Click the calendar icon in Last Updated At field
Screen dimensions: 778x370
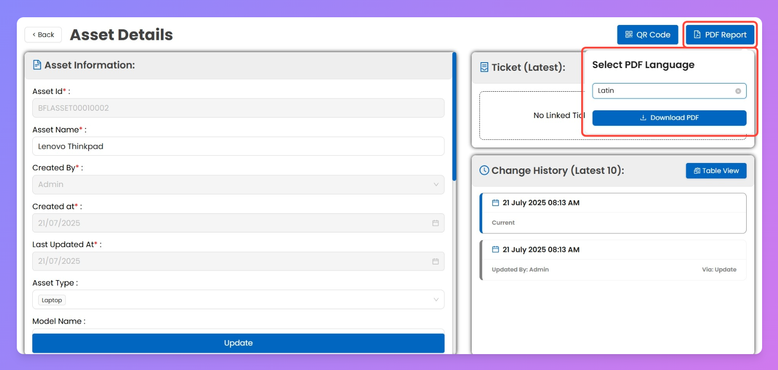pos(435,261)
